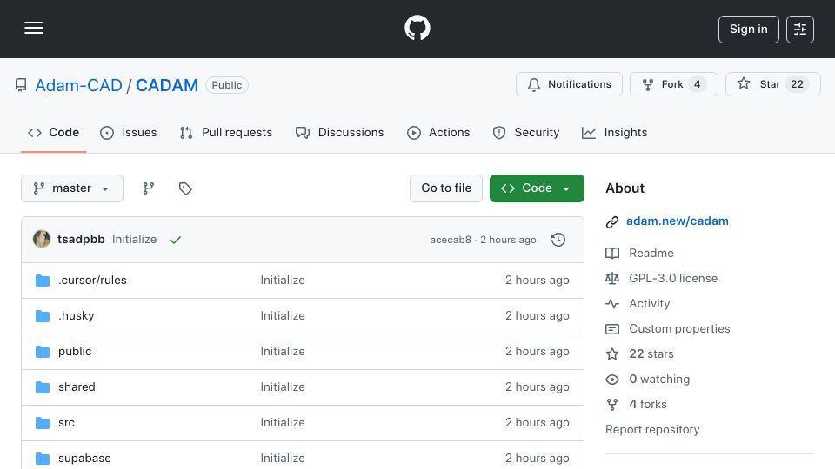The height and width of the screenshot is (469, 835).
Task: Open the GPL-3.0 license link
Action: pyautogui.click(x=673, y=278)
